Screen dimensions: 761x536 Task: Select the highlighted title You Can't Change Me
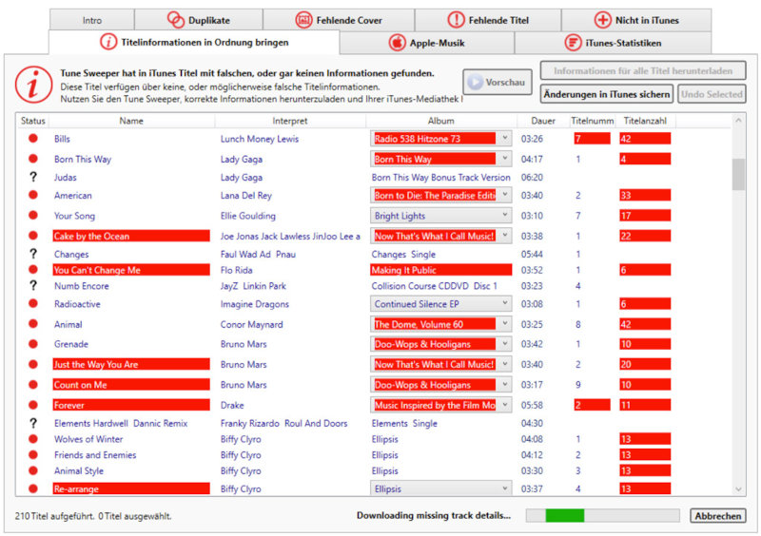click(x=131, y=270)
